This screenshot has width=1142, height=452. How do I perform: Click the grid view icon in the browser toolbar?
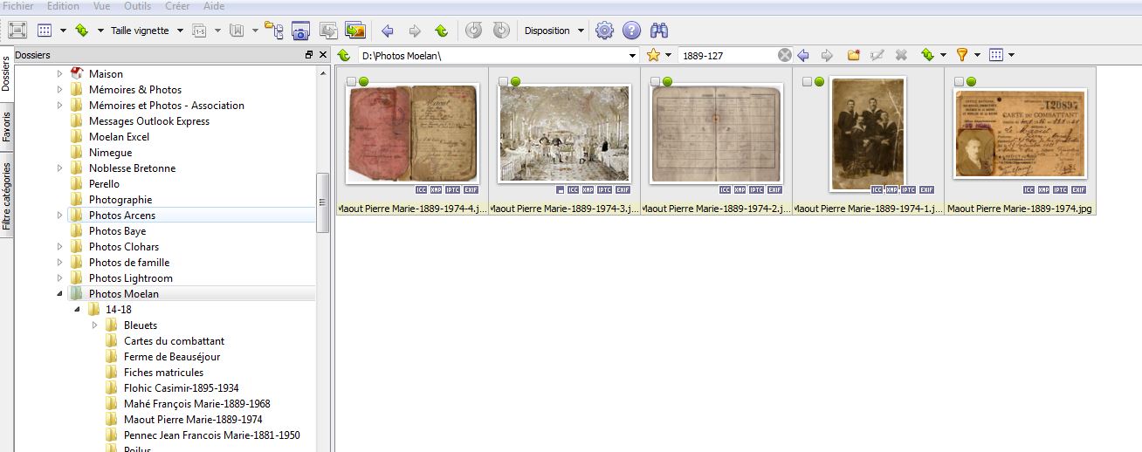996,55
